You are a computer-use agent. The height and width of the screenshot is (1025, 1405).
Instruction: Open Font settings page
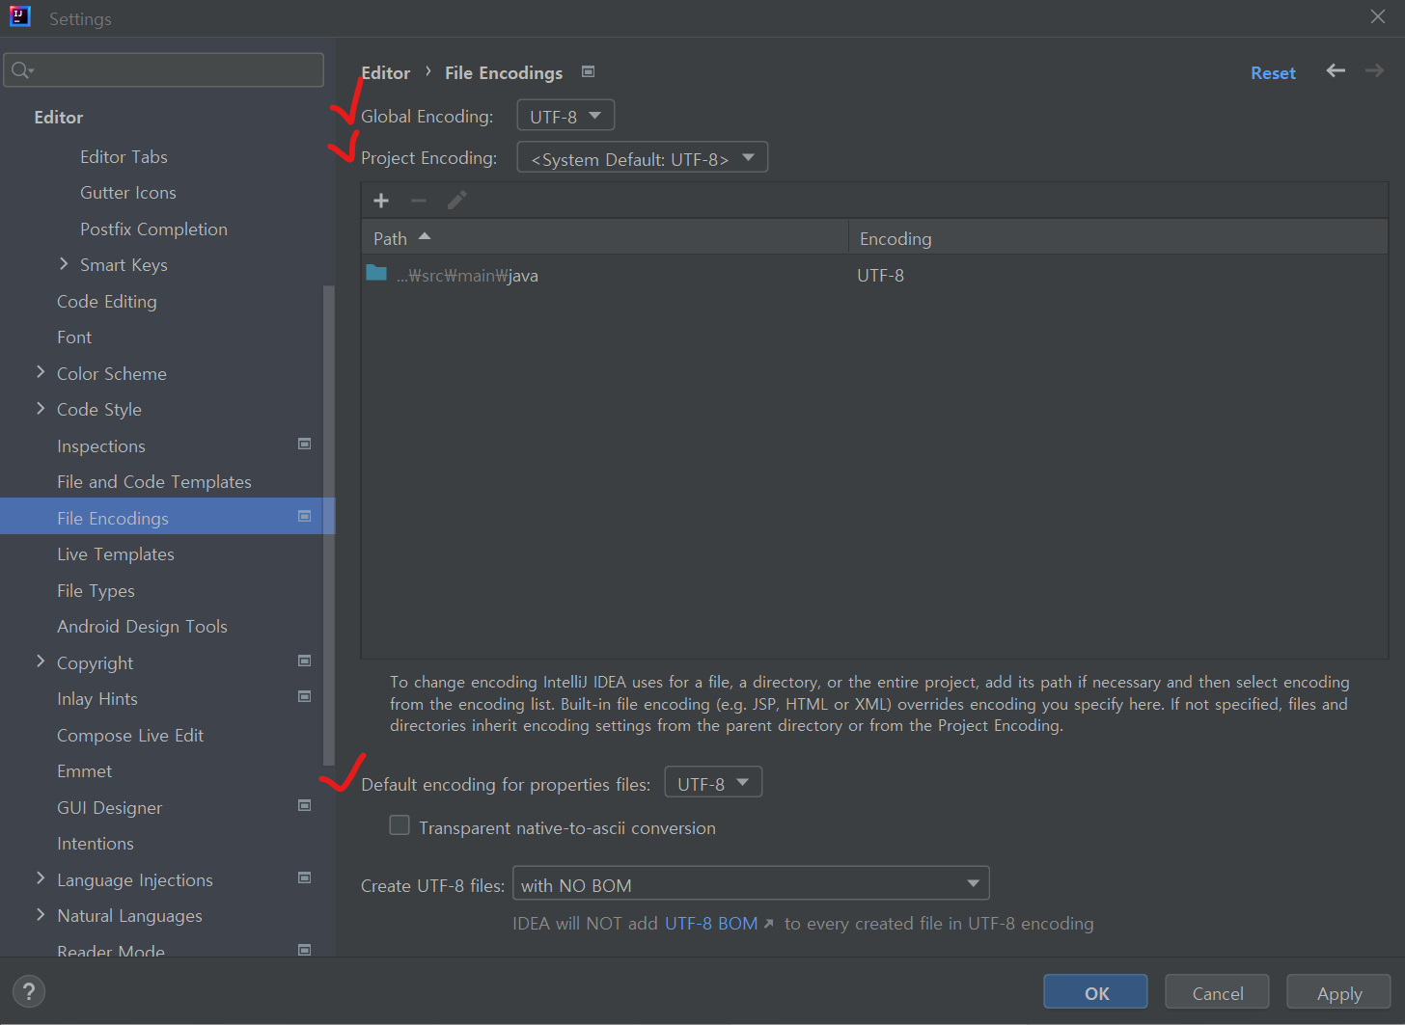[74, 337]
